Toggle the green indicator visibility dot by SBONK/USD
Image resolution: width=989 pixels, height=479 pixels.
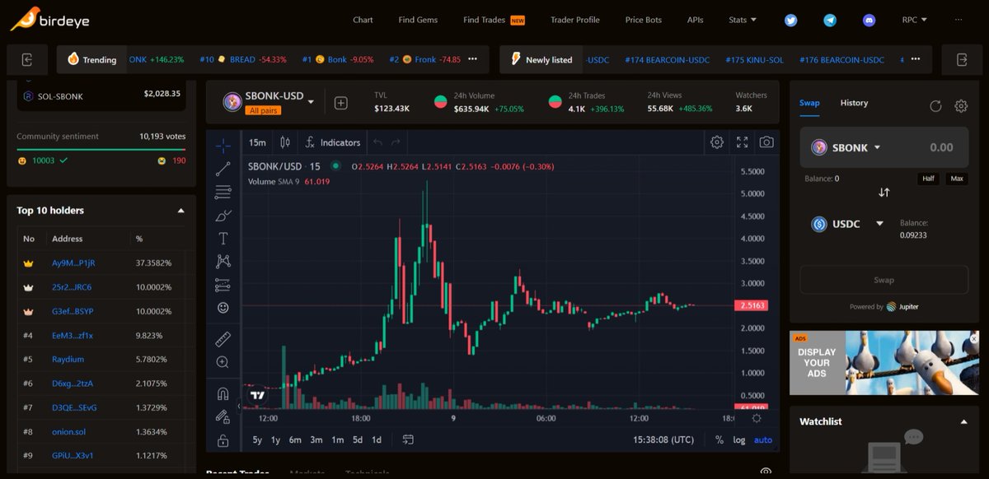335,166
